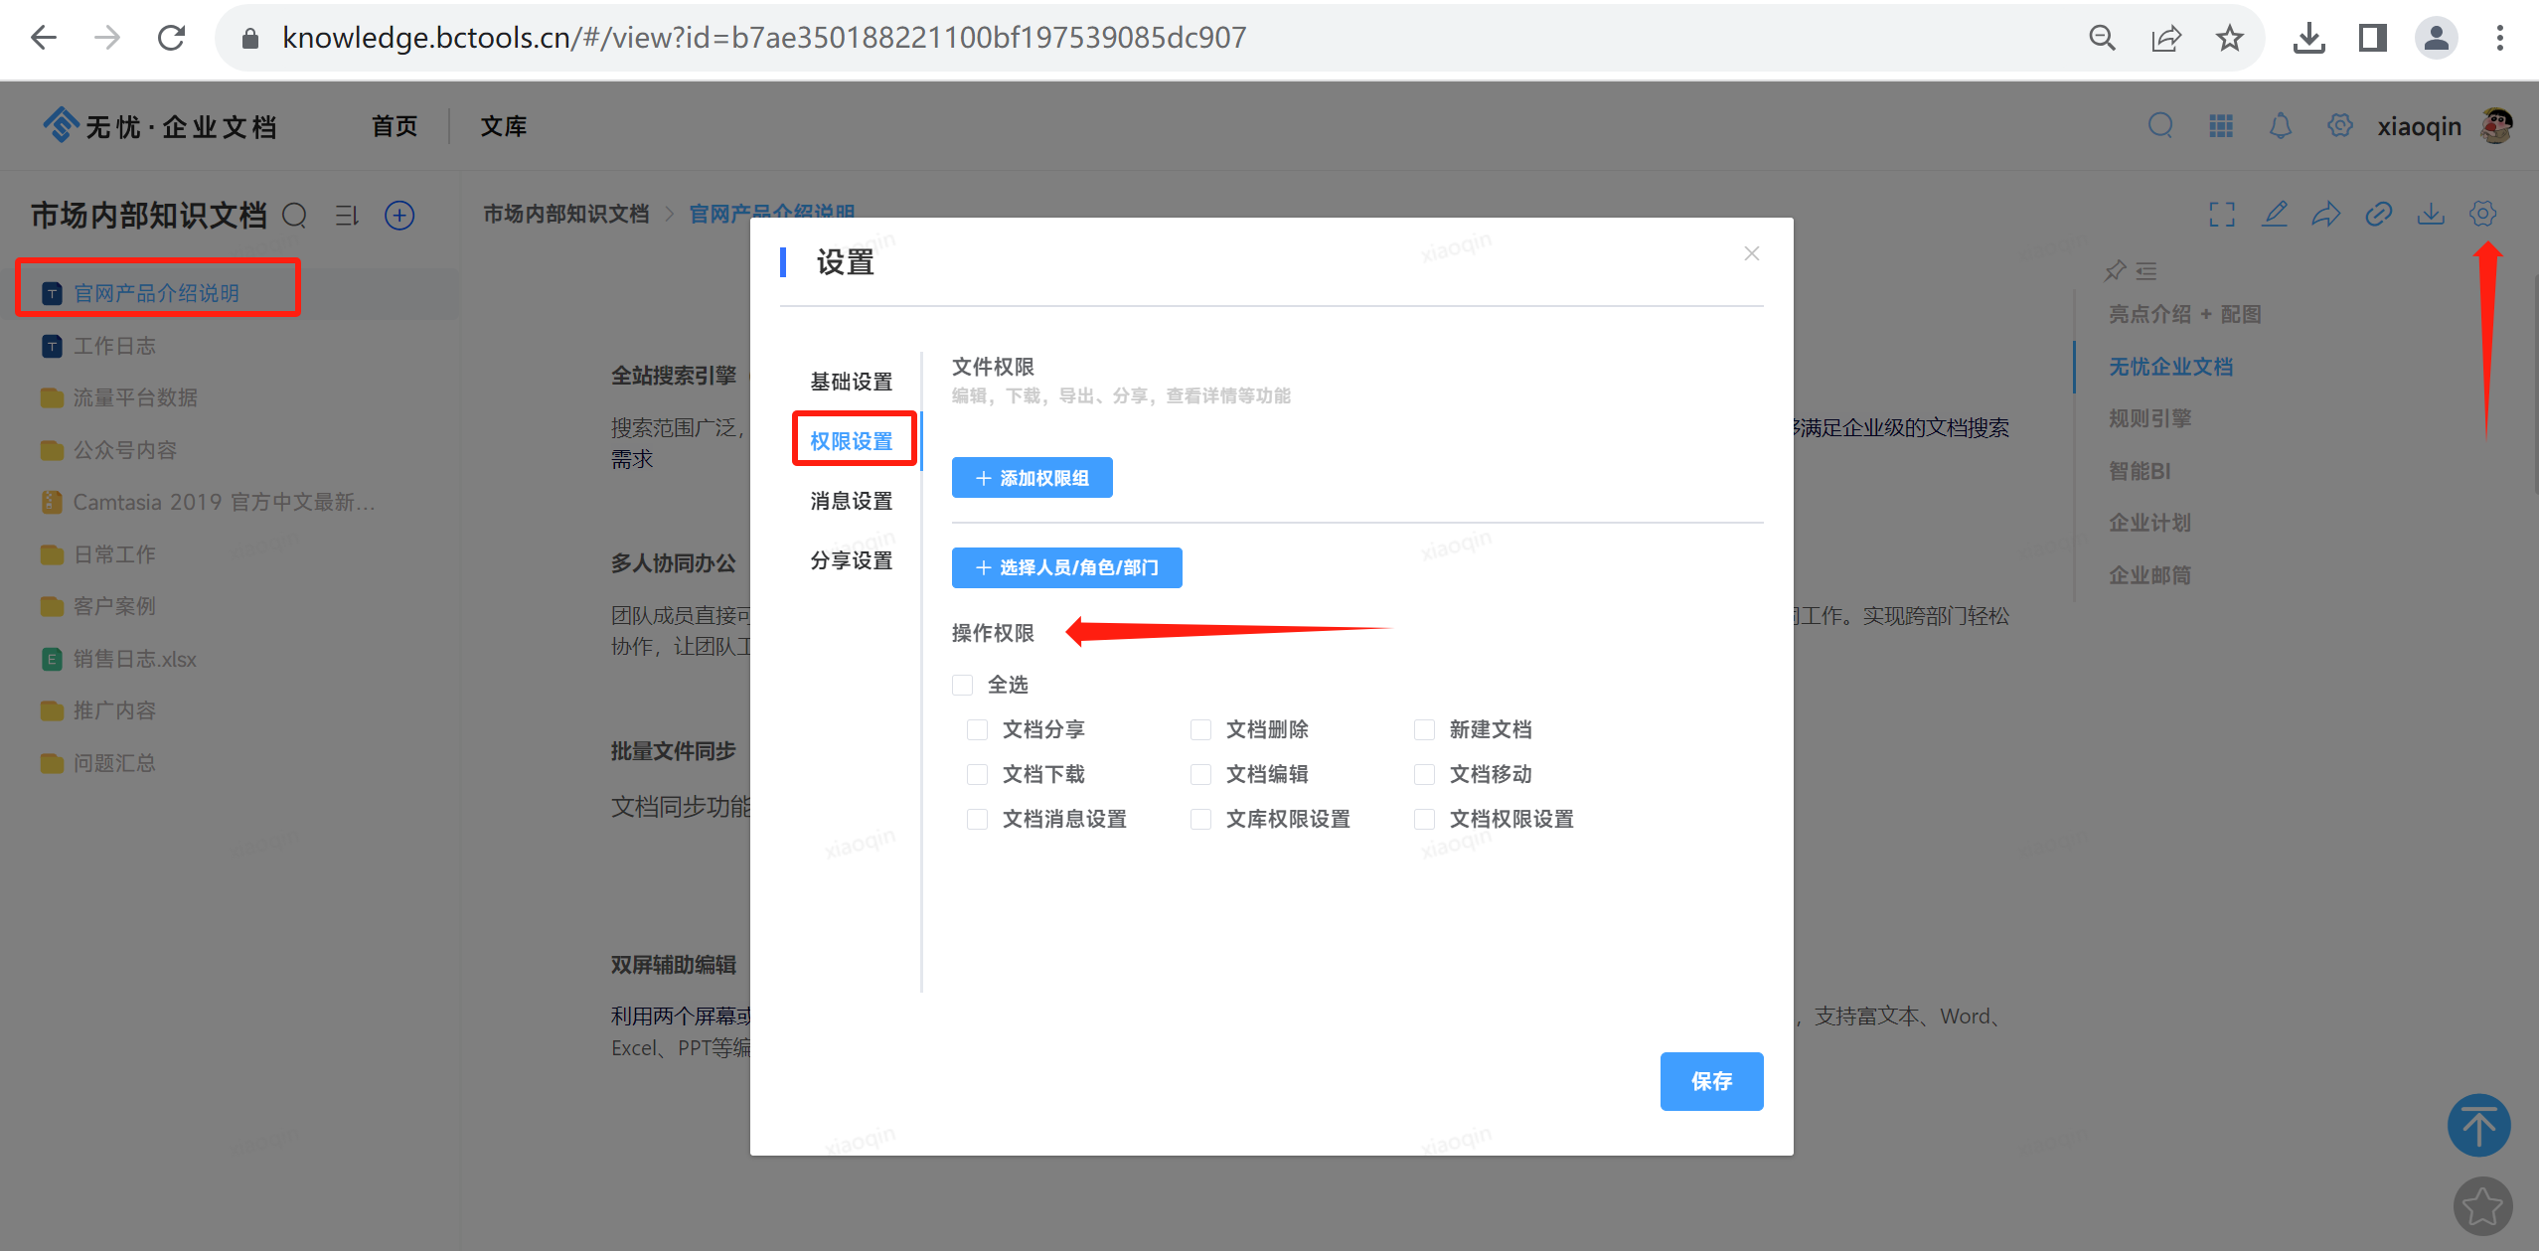Open the 推广内容 folder
This screenshot has width=2539, height=1251.
tap(114, 709)
